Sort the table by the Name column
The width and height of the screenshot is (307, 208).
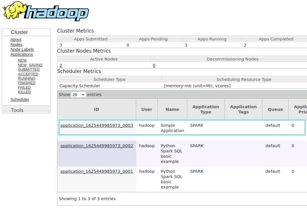172,109
